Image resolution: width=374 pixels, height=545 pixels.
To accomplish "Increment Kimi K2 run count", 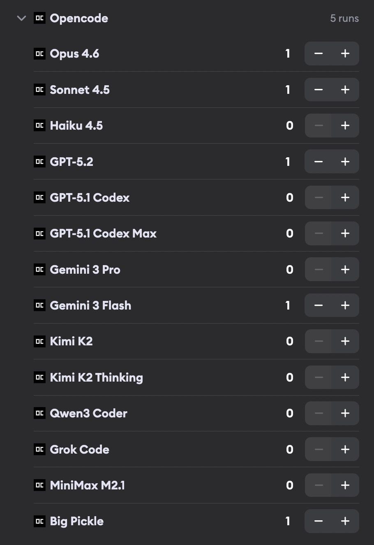I will [x=345, y=341].
